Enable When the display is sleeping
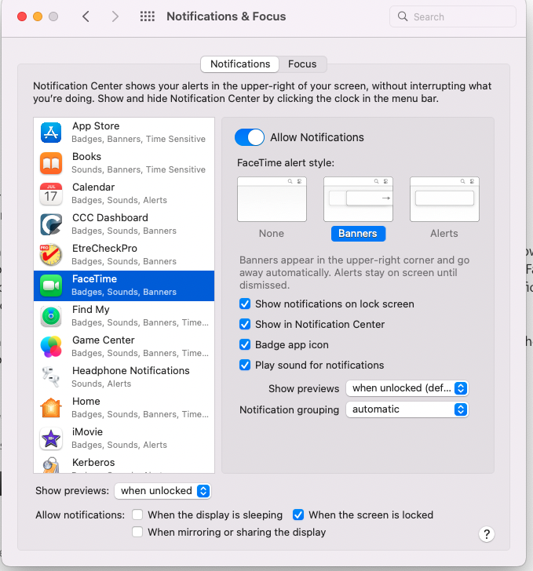Viewport: 533px width, 571px height. coord(137,515)
